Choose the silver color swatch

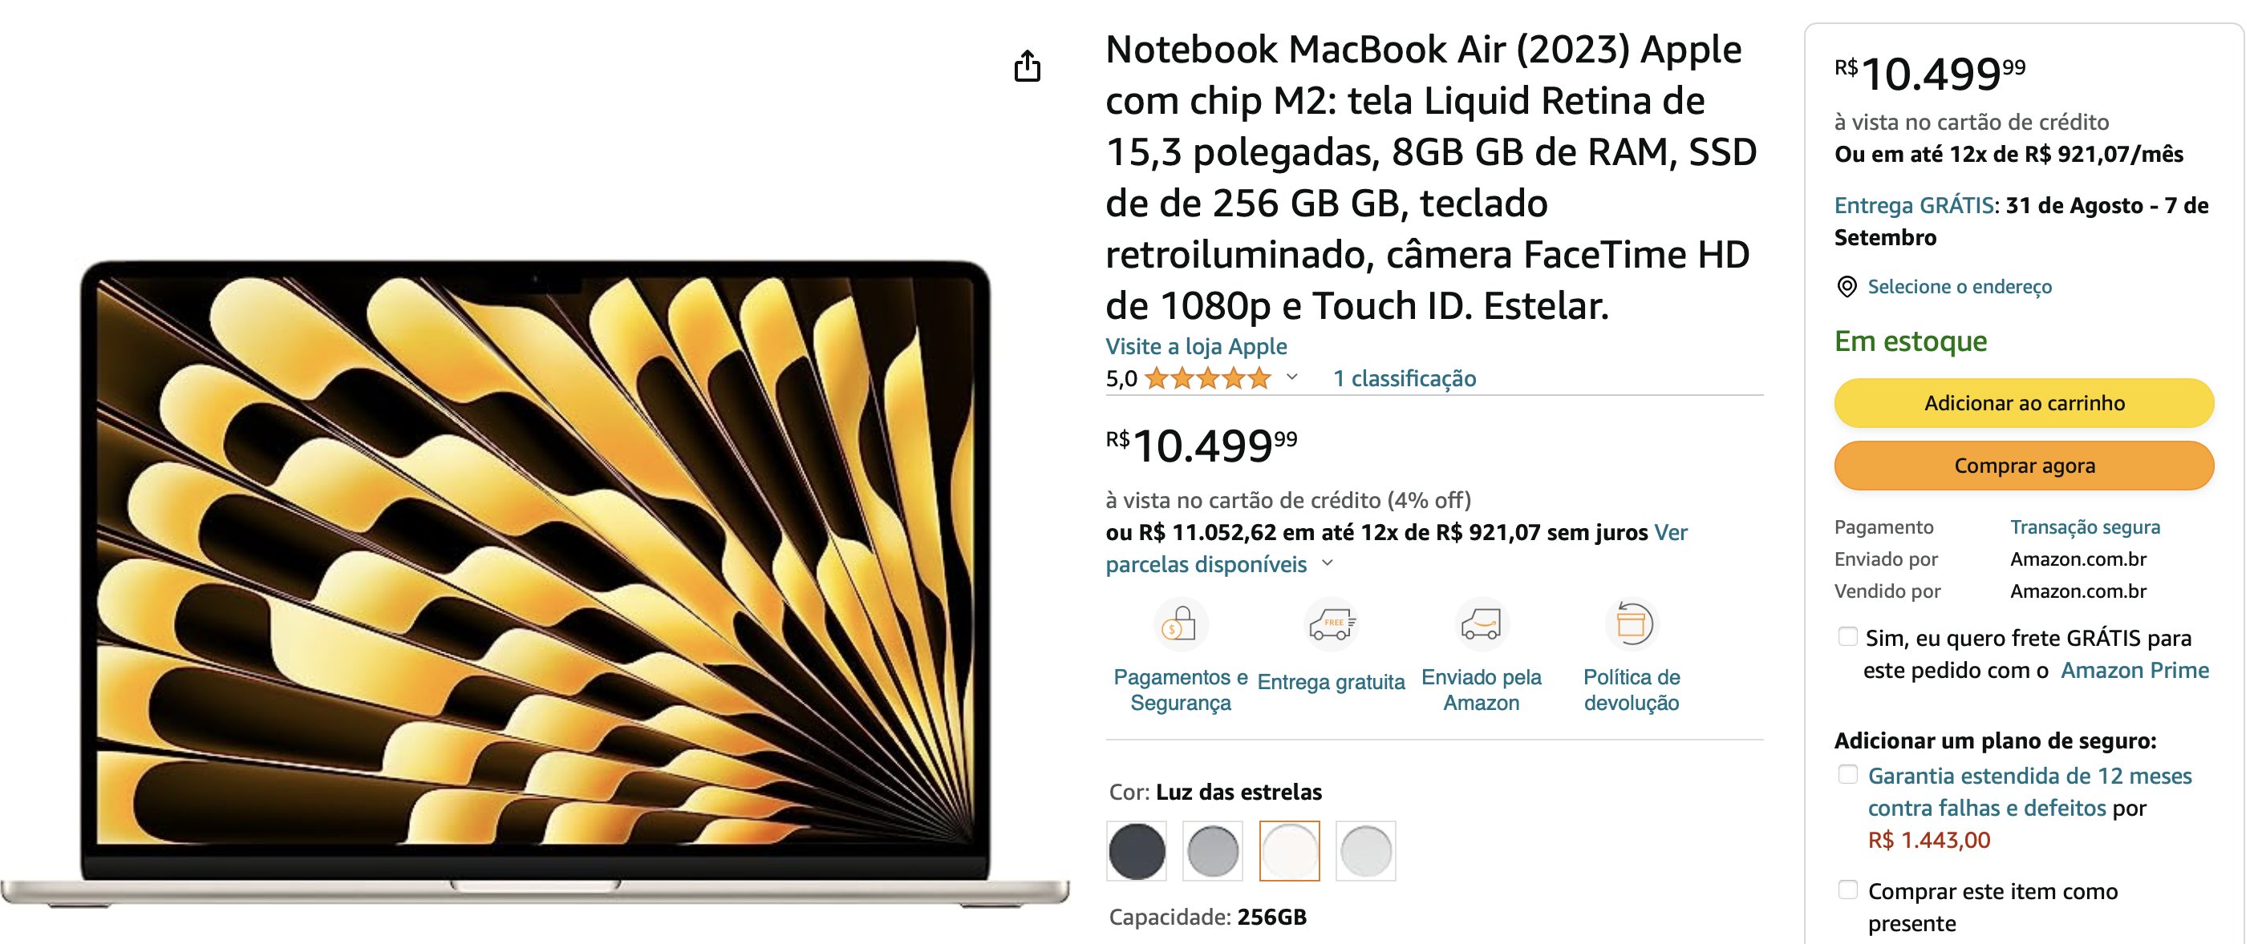point(1366,850)
